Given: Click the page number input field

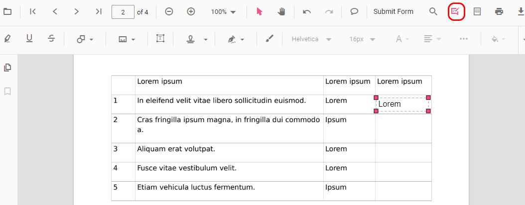Looking at the screenshot, I should pyautogui.click(x=123, y=12).
